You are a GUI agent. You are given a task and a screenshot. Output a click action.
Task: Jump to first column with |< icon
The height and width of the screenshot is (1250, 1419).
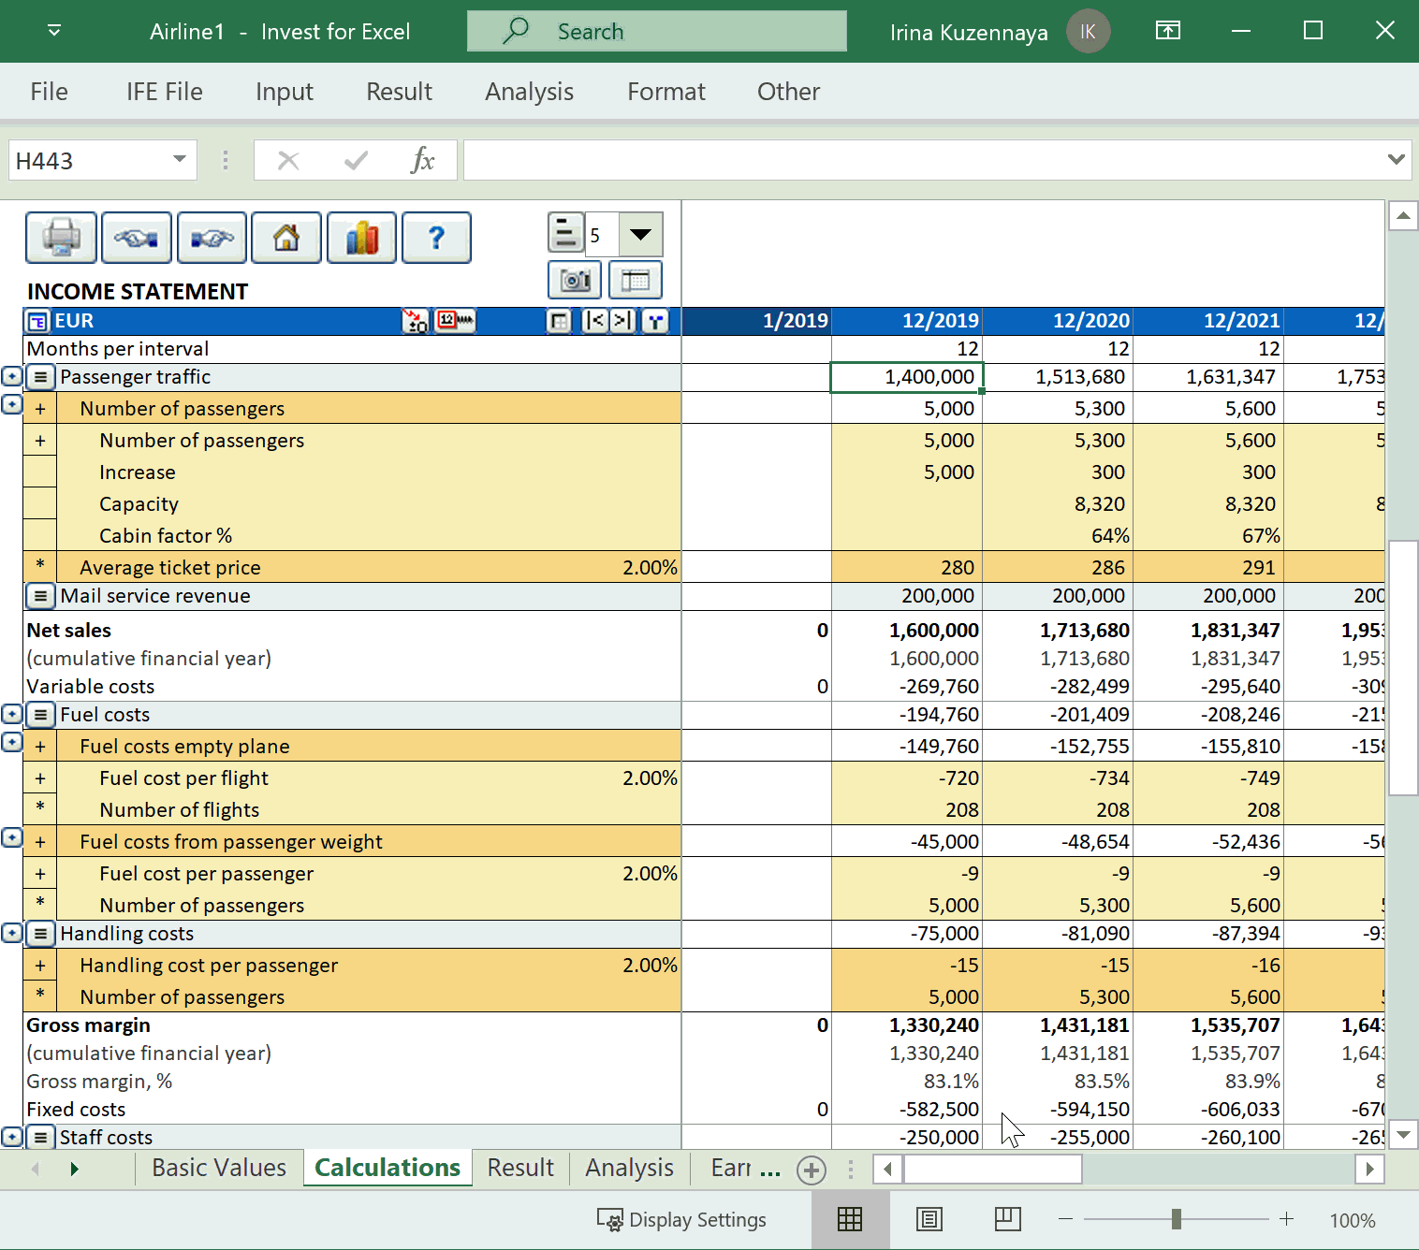pyautogui.click(x=594, y=321)
